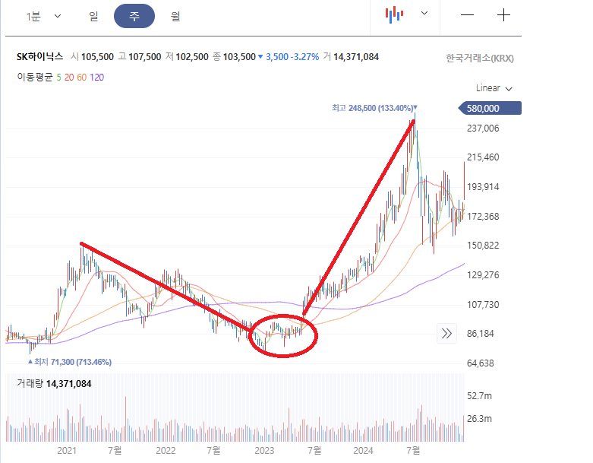Viewport: 593px width, 463px height.
Task: Click the 최저 71,300 low marker
Action: [x=72, y=362]
